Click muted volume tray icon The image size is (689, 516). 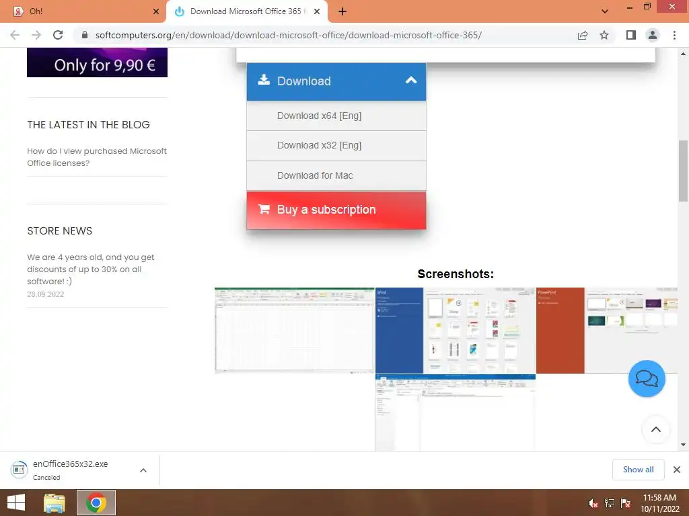[x=593, y=503]
